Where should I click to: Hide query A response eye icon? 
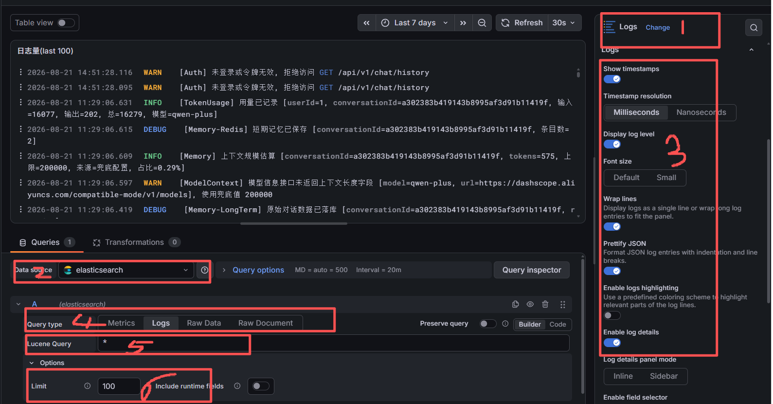click(x=530, y=304)
